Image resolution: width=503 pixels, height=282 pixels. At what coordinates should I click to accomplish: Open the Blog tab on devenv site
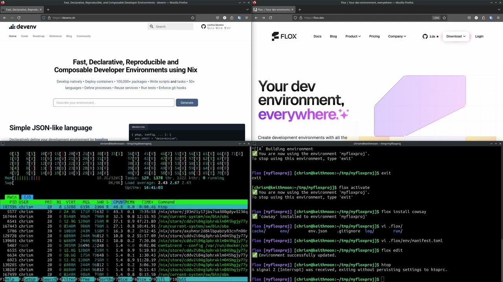[x=69, y=36]
